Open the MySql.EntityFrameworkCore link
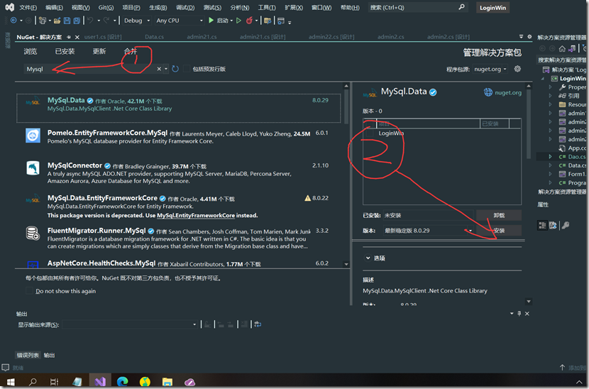The image size is (589, 389). click(196, 215)
